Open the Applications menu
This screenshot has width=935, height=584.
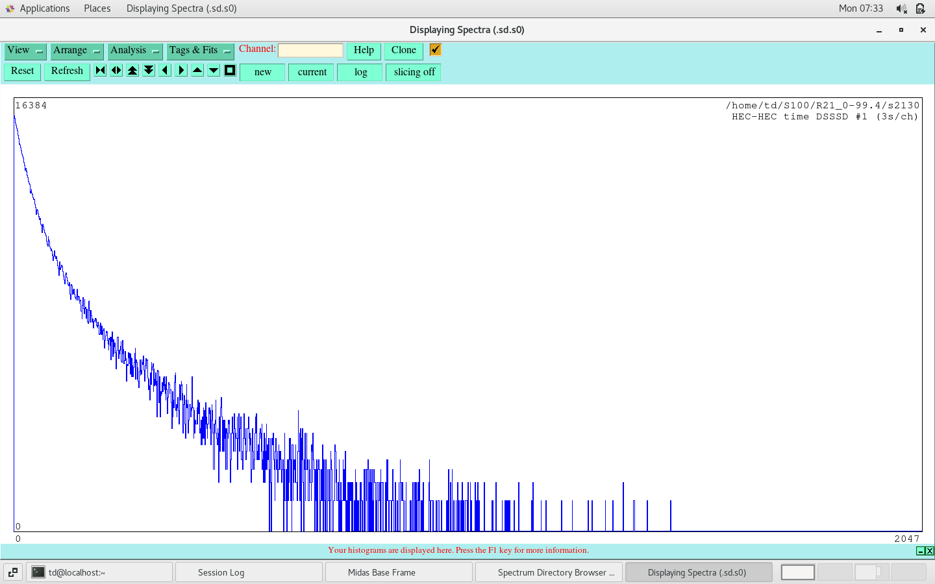[x=45, y=8]
